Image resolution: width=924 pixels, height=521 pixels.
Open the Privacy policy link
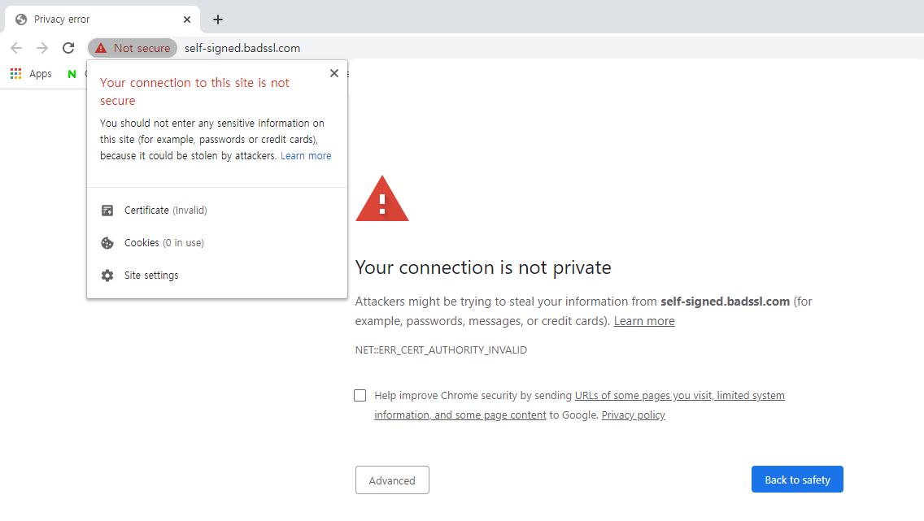tap(633, 415)
